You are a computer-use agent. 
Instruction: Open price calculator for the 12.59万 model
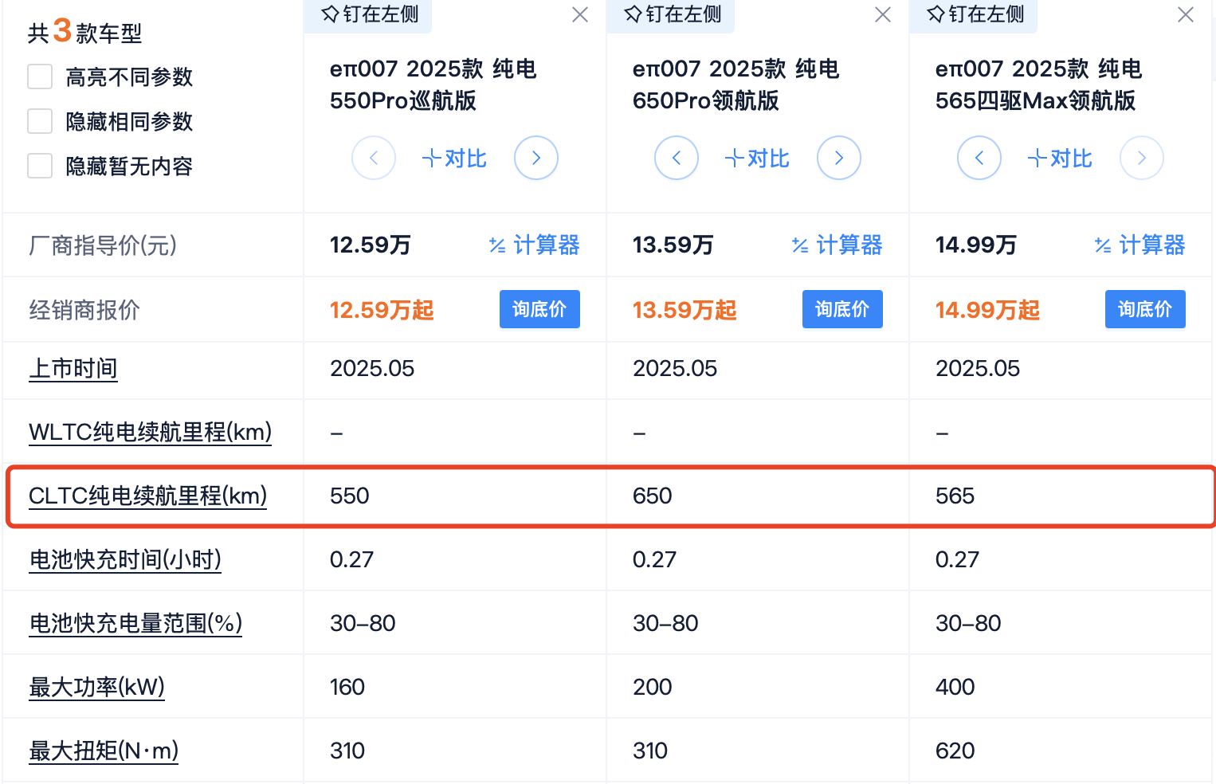534,245
